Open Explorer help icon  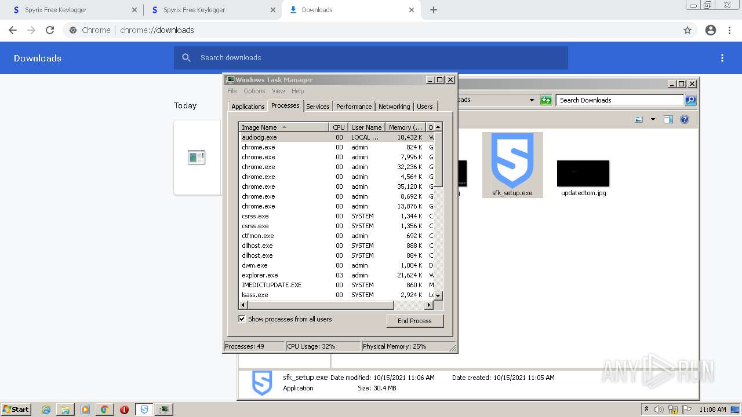point(685,119)
